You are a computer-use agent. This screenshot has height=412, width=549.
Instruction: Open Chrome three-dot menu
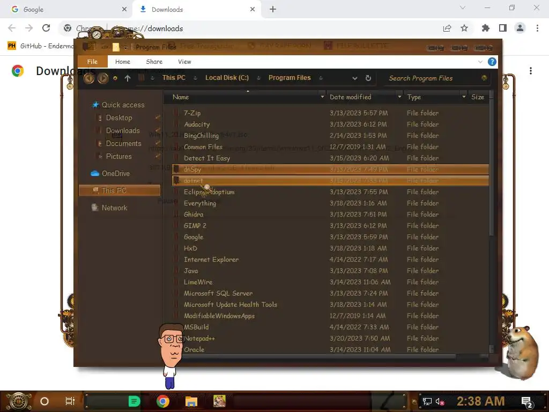coord(537,28)
